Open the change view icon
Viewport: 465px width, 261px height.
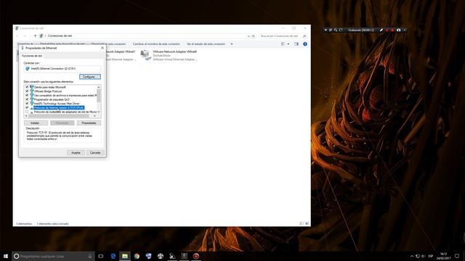283,44
